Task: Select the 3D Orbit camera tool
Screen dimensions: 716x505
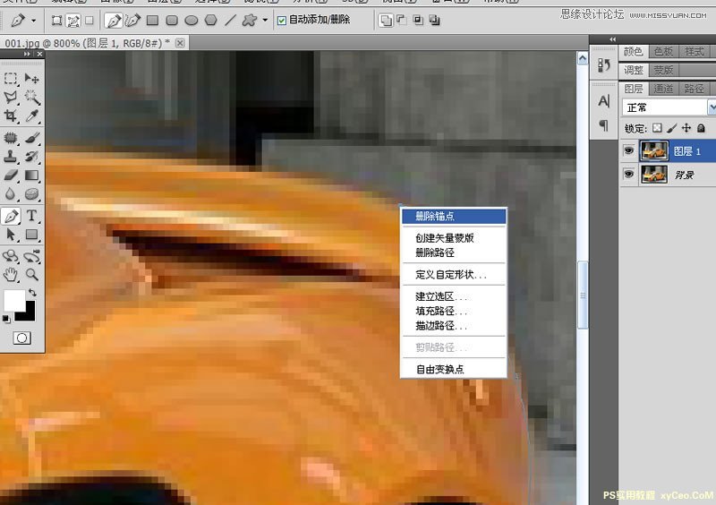Action: tap(31, 256)
